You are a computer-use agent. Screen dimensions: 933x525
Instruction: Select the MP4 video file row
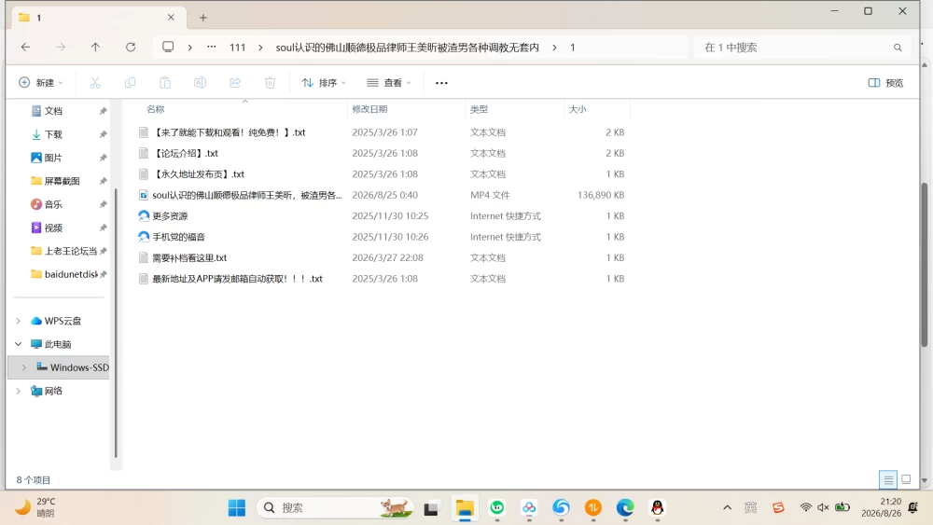(x=383, y=195)
